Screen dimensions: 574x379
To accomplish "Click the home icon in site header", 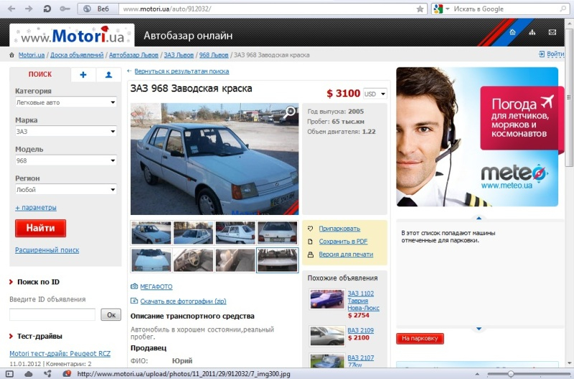I will (x=512, y=33).
